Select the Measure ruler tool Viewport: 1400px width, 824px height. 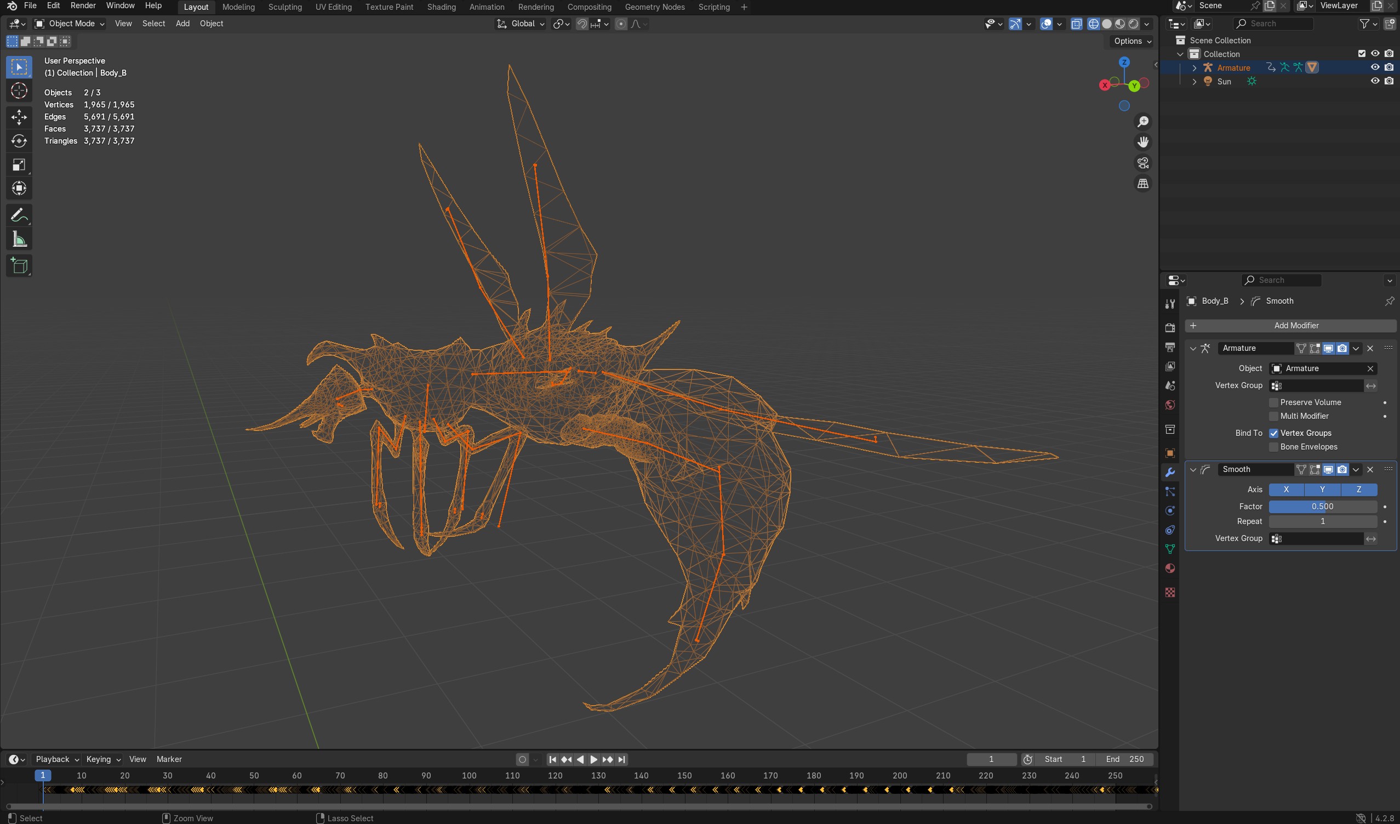[19, 240]
